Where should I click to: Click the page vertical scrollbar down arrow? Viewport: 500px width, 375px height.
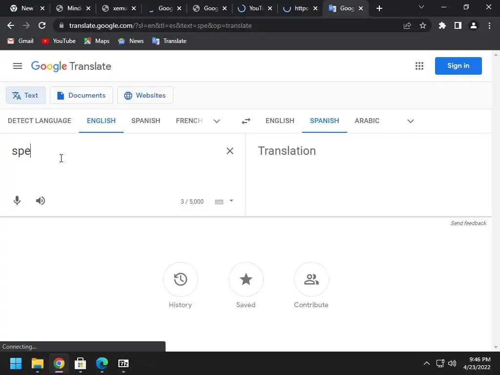[496, 347]
